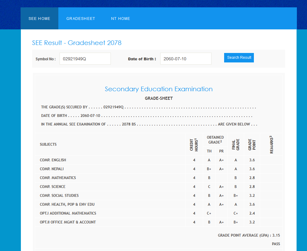Screen dimensions: 307x251
Task: Select the OPT.II OFFICE MGMT & ACCOUNT row
Action: point(68,222)
